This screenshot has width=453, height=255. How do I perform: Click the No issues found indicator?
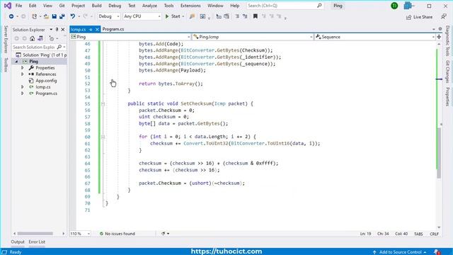click(117, 234)
